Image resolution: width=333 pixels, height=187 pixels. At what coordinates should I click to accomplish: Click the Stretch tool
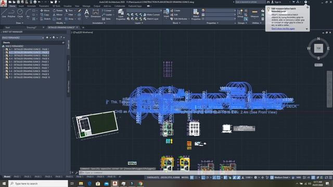(x=45, y=19)
